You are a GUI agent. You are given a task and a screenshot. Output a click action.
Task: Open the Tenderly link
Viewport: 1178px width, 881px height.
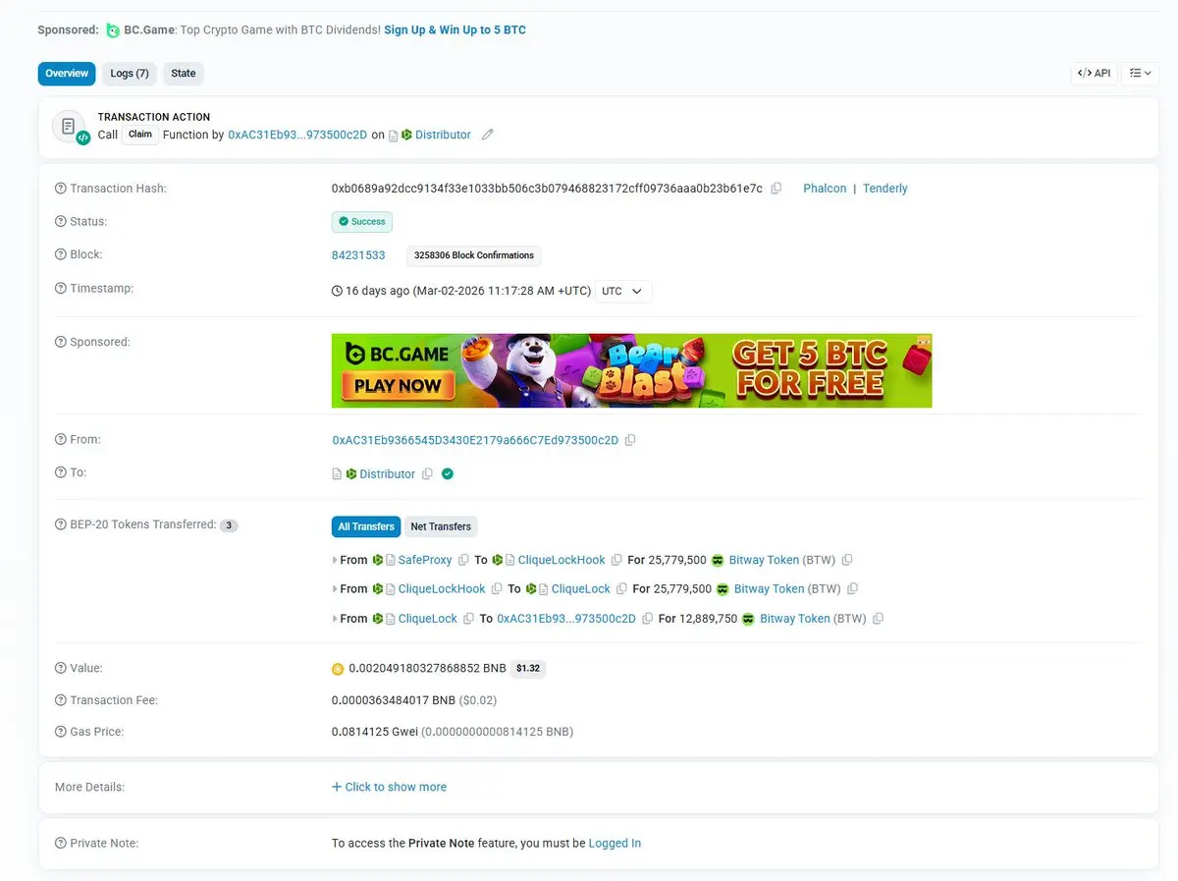(x=885, y=189)
